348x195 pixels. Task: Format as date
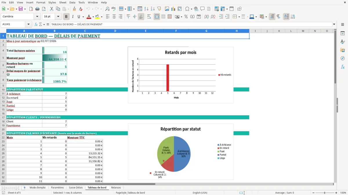[x=199, y=17]
